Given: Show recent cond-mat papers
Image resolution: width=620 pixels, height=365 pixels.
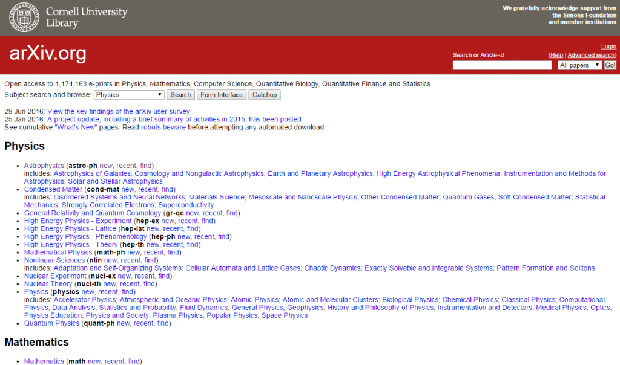Looking at the screenshot, I should click(148, 189).
